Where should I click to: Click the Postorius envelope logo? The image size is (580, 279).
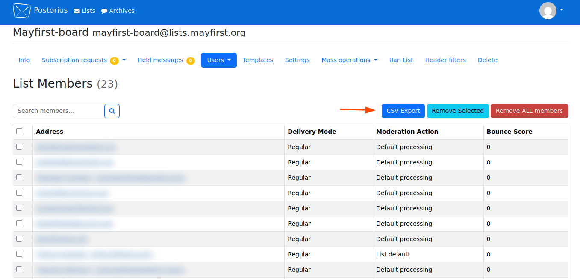point(22,11)
